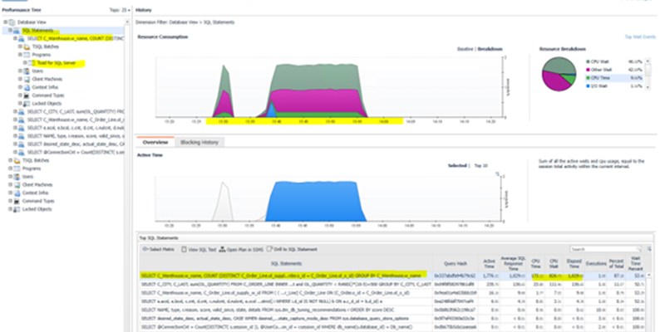Screen dimensions: 665x332
Task: Select the SELECT C_CITY, C_LAST table row
Action: click(x=392, y=284)
